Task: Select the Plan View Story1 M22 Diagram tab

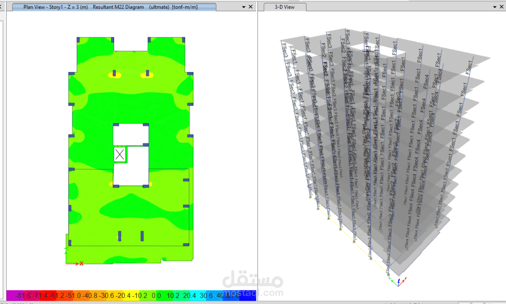Action: [114, 7]
